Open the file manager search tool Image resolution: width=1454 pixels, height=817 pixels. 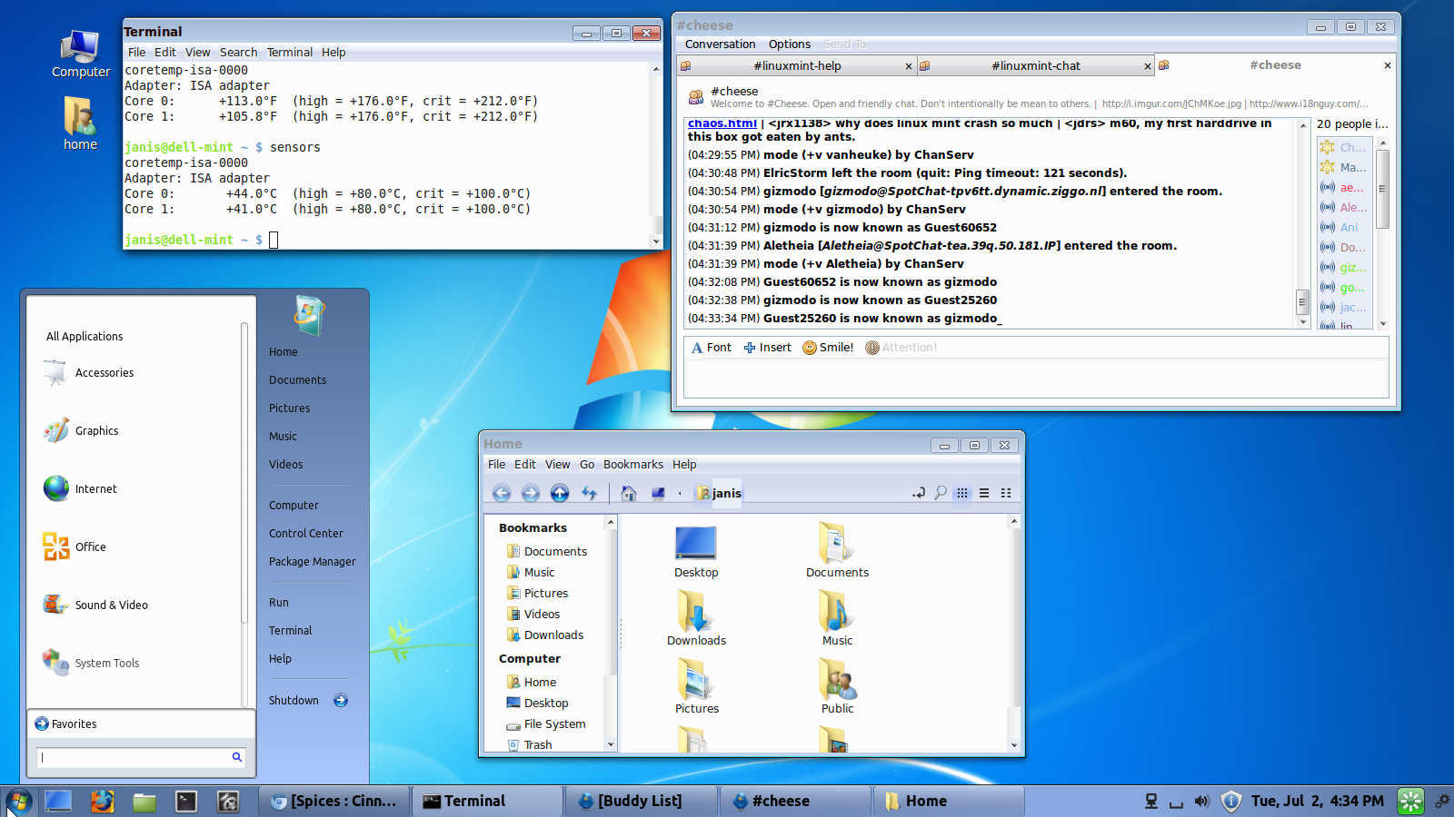[x=941, y=493]
